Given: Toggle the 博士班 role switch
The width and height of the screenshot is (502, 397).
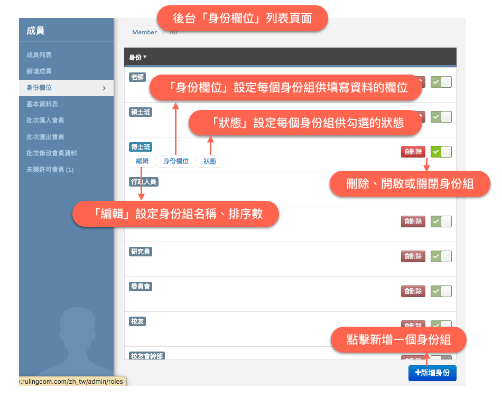Looking at the screenshot, I should [441, 152].
